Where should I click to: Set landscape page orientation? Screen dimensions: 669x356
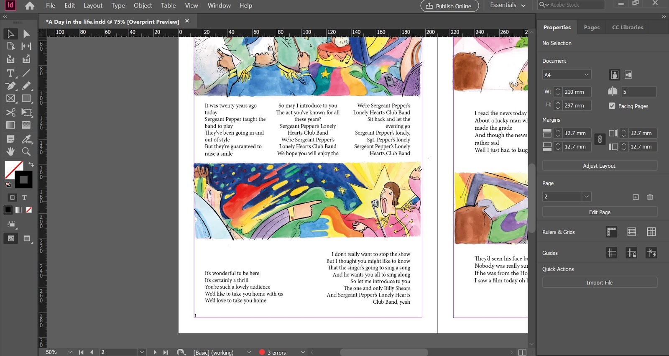click(628, 75)
